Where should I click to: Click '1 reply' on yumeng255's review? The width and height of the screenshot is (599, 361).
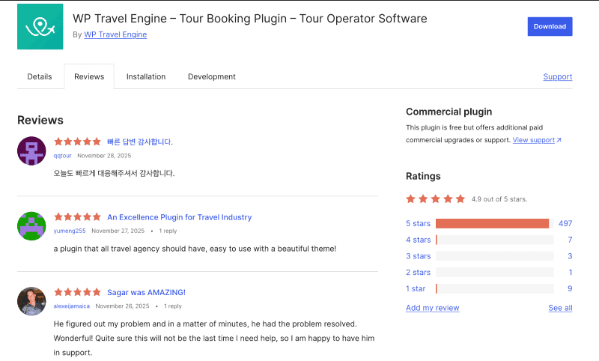168,231
